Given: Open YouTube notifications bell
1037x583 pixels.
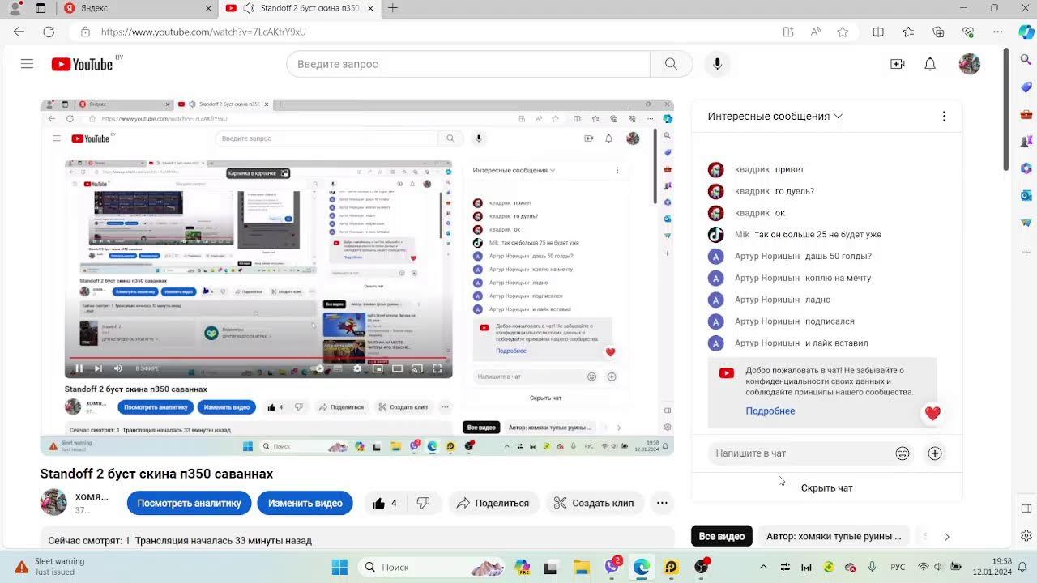Looking at the screenshot, I should (930, 64).
